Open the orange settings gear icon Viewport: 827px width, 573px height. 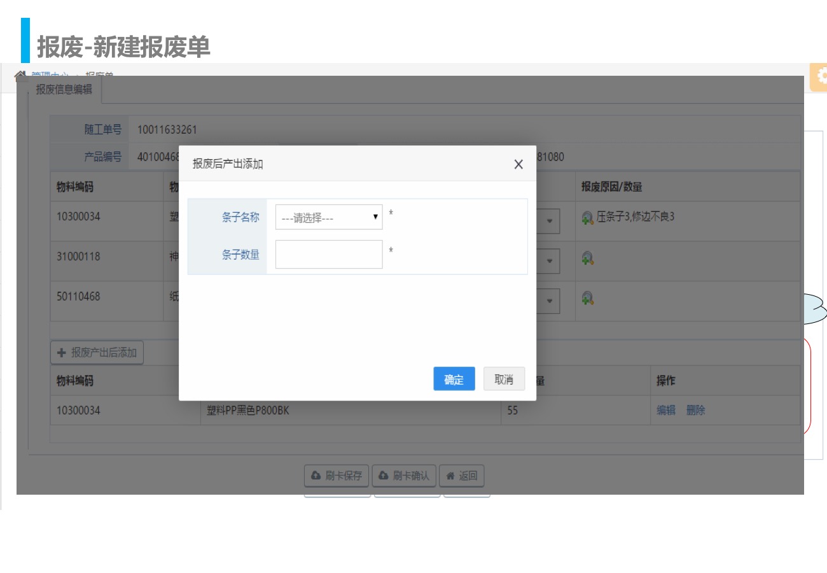tap(819, 74)
